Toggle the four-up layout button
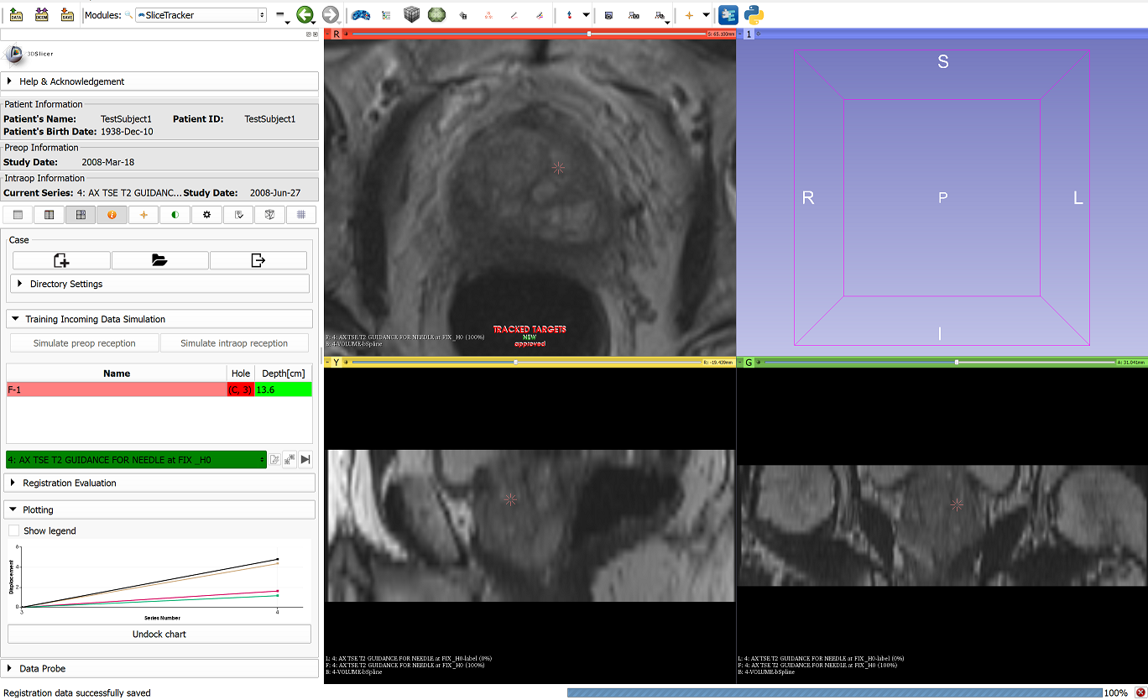Image resolution: width=1148 pixels, height=700 pixels. (x=81, y=215)
